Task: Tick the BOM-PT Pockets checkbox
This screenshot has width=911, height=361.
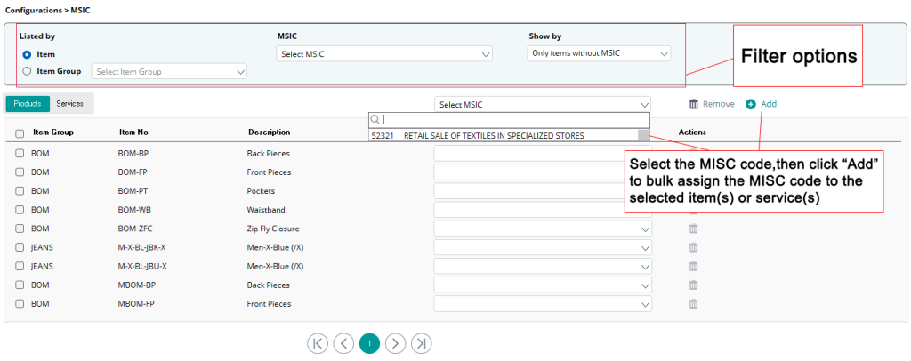Action: click(x=20, y=191)
